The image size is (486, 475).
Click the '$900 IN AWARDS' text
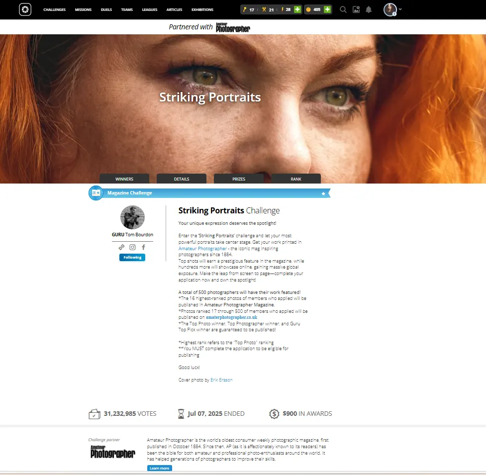[307, 413]
